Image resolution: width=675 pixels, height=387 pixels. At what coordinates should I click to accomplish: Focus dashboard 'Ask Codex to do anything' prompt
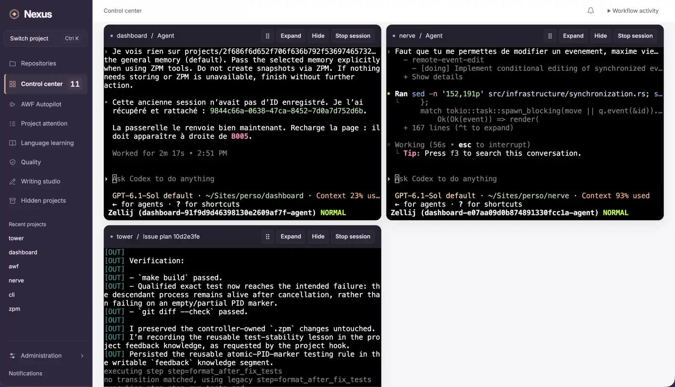(163, 179)
